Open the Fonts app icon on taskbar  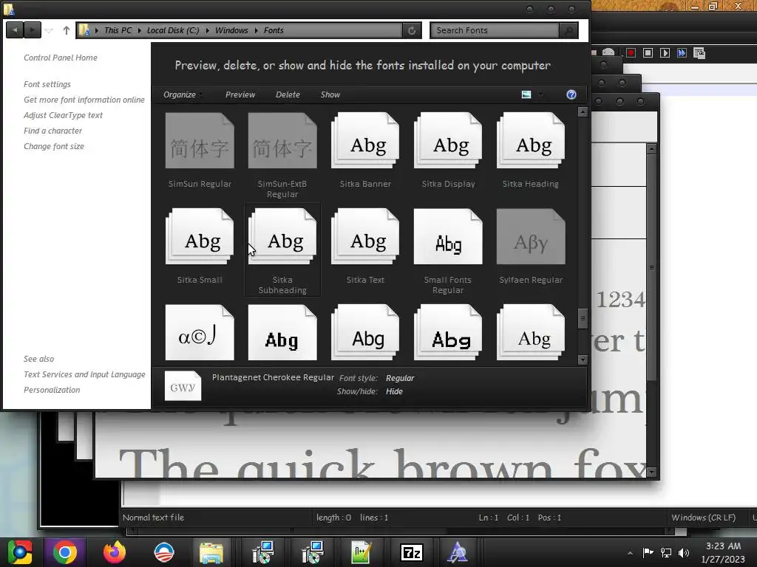(458, 552)
